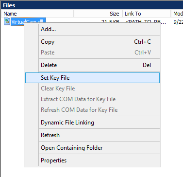The image size is (183, 177).
Task: Open Dynamic File Linking
Action: click(92, 123)
